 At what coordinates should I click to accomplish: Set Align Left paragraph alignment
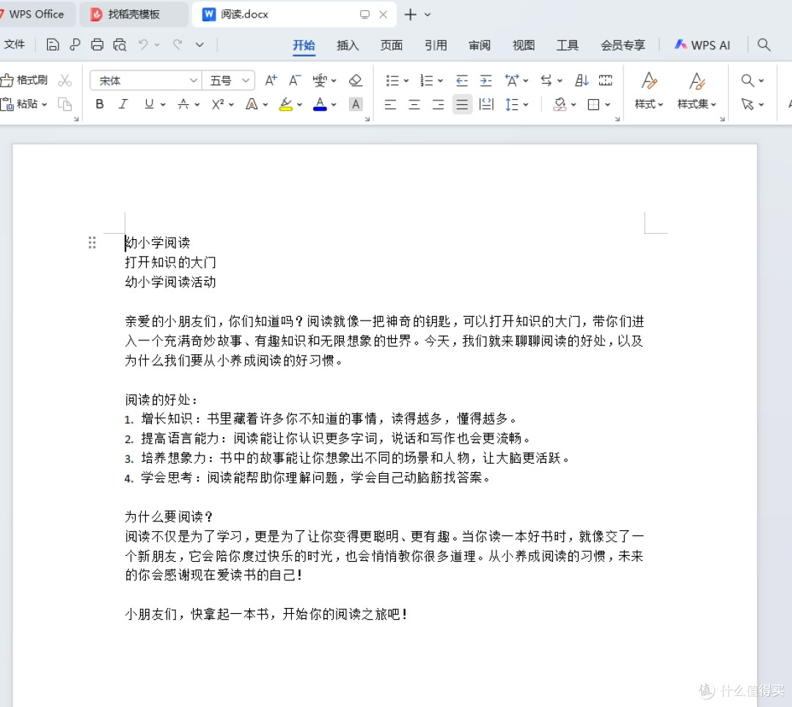[x=390, y=104]
